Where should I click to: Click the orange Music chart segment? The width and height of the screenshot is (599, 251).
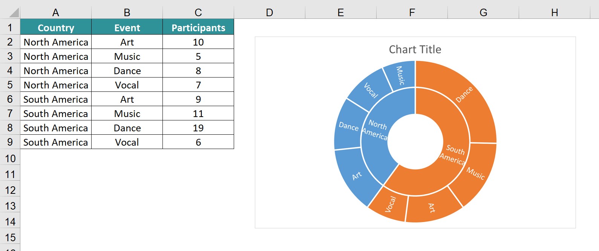(475, 173)
